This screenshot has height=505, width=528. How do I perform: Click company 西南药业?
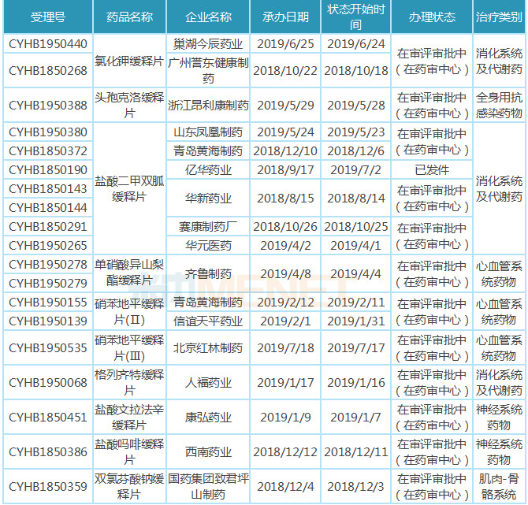(x=208, y=451)
